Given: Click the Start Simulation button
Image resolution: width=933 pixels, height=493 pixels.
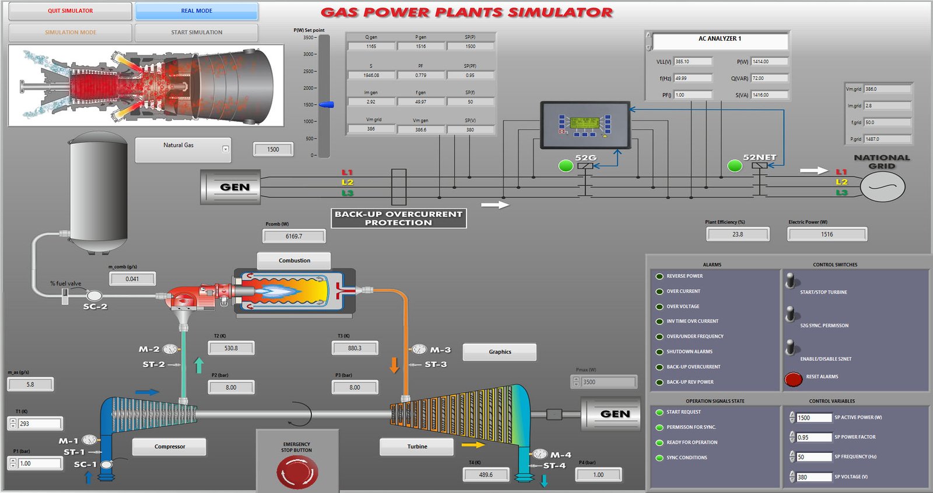Looking at the screenshot, I should [x=197, y=33].
